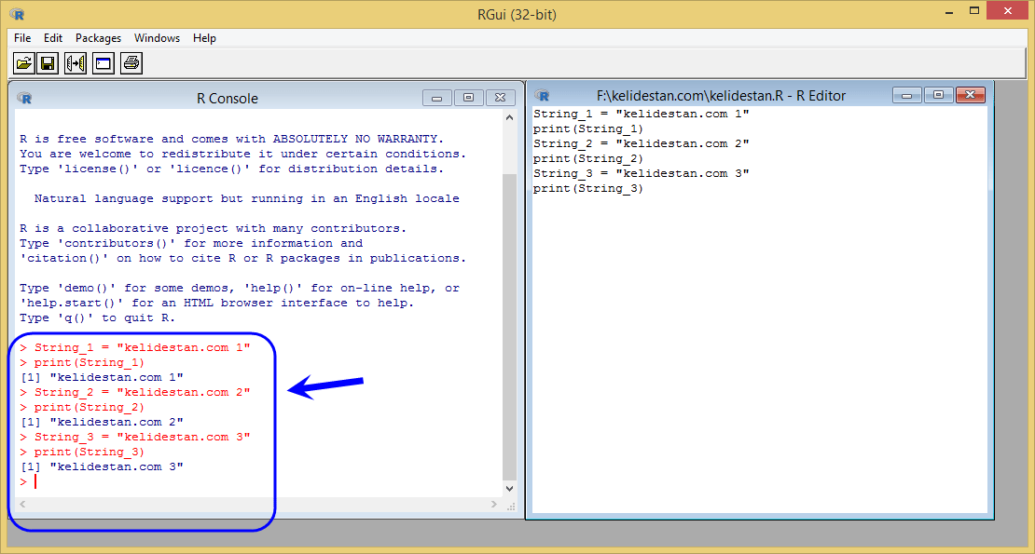The width and height of the screenshot is (1035, 554).
Task: Save the script using the floppy disk icon
Action: click(48, 63)
